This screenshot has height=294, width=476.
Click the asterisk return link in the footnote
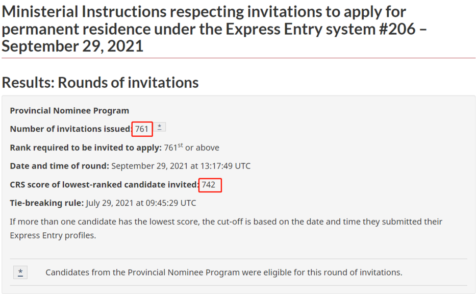(20, 273)
